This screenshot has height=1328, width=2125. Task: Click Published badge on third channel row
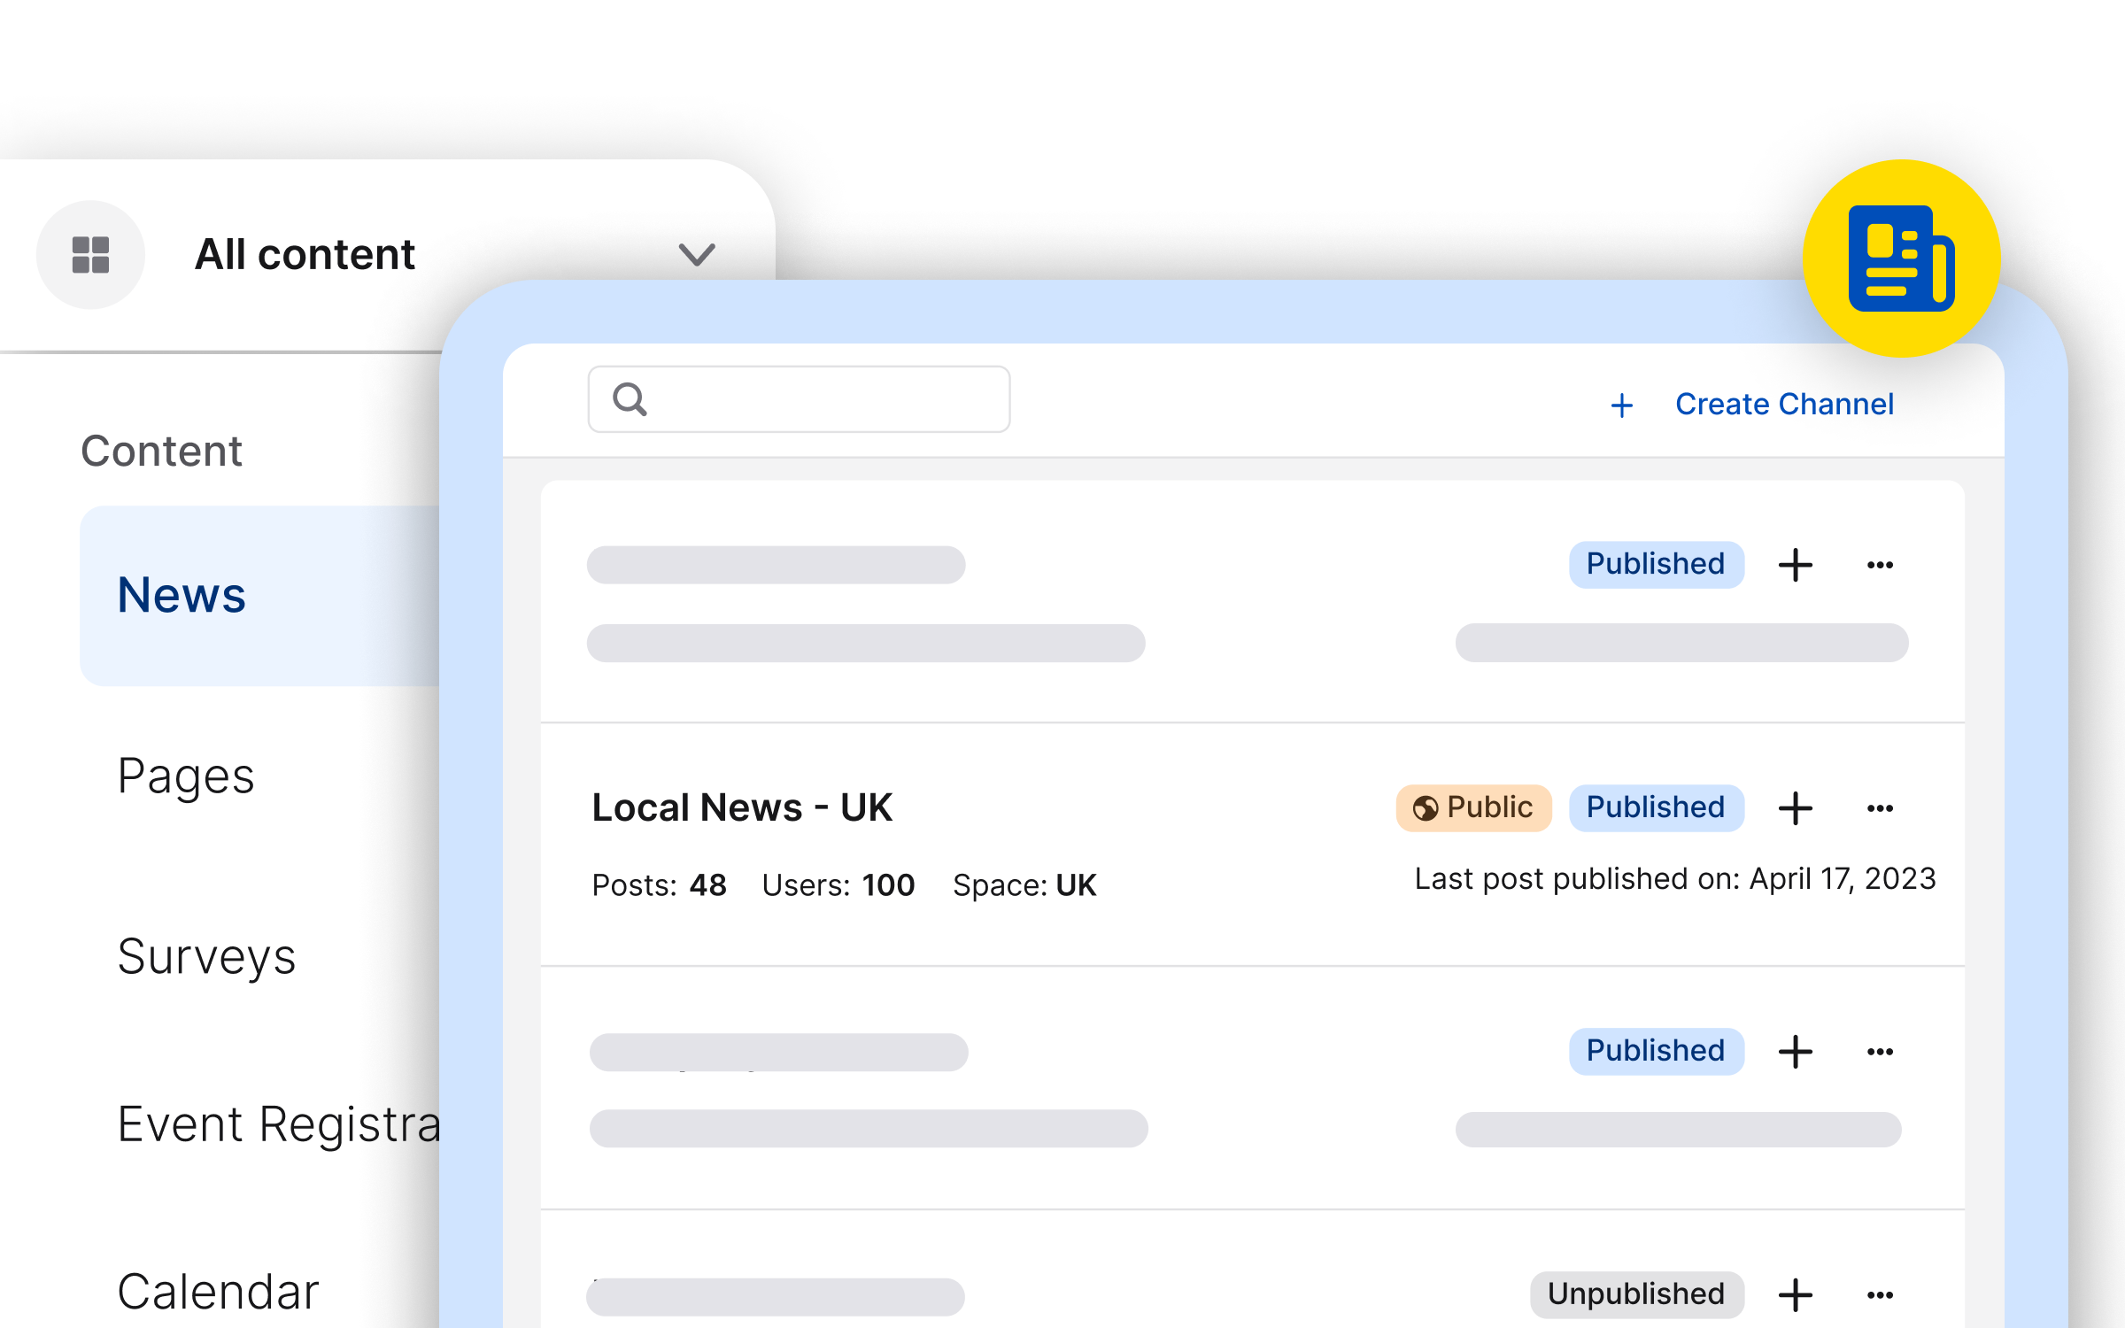click(x=1657, y=1052)
